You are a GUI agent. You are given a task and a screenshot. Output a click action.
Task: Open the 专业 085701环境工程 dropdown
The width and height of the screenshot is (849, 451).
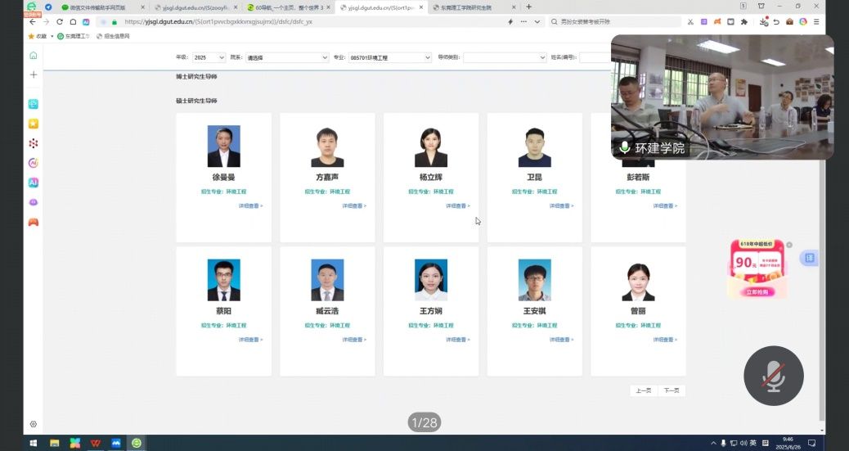[x=389, y=58]
